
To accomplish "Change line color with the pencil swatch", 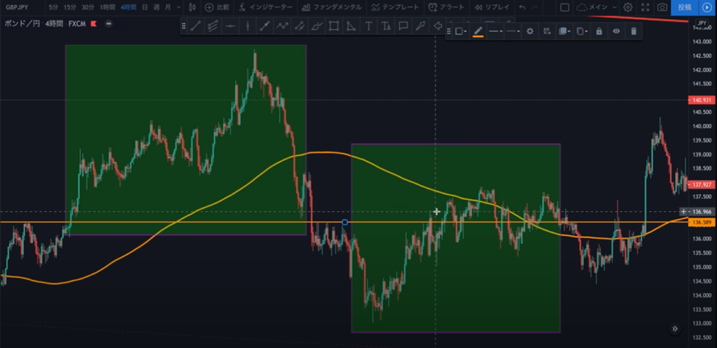I will [478, 31].
